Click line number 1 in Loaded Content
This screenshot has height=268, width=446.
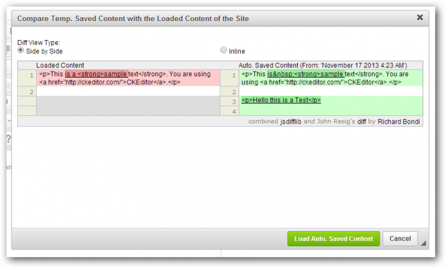(x=31, y=74)
